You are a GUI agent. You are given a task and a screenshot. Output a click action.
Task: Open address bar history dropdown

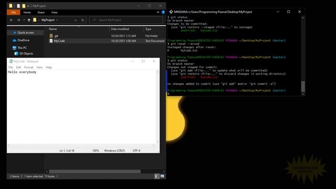[76, 20]
